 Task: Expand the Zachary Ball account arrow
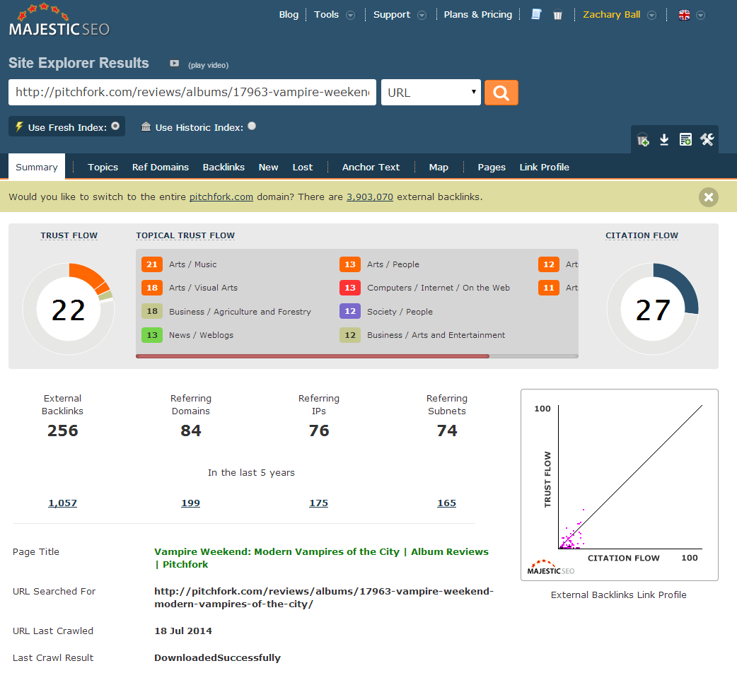click(x=651, y=15)
